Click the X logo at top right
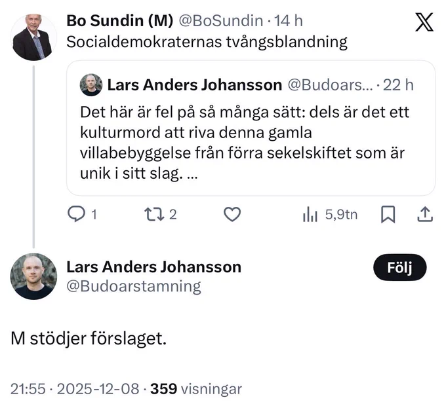This screenshot has width=446, height=406. point(424,22)
